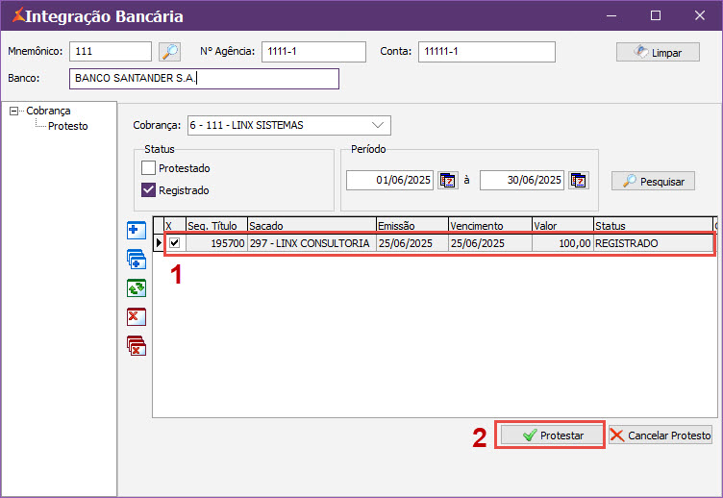Click the 100,00 value cell

(x=563, y=243)
